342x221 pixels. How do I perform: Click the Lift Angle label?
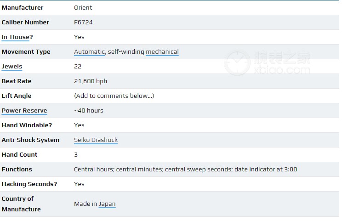[17, 96]
